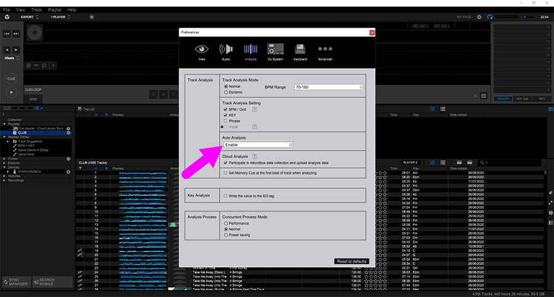
Task: Click the help icon beside Cloud Analysis
Action: (x=254, y=156)
